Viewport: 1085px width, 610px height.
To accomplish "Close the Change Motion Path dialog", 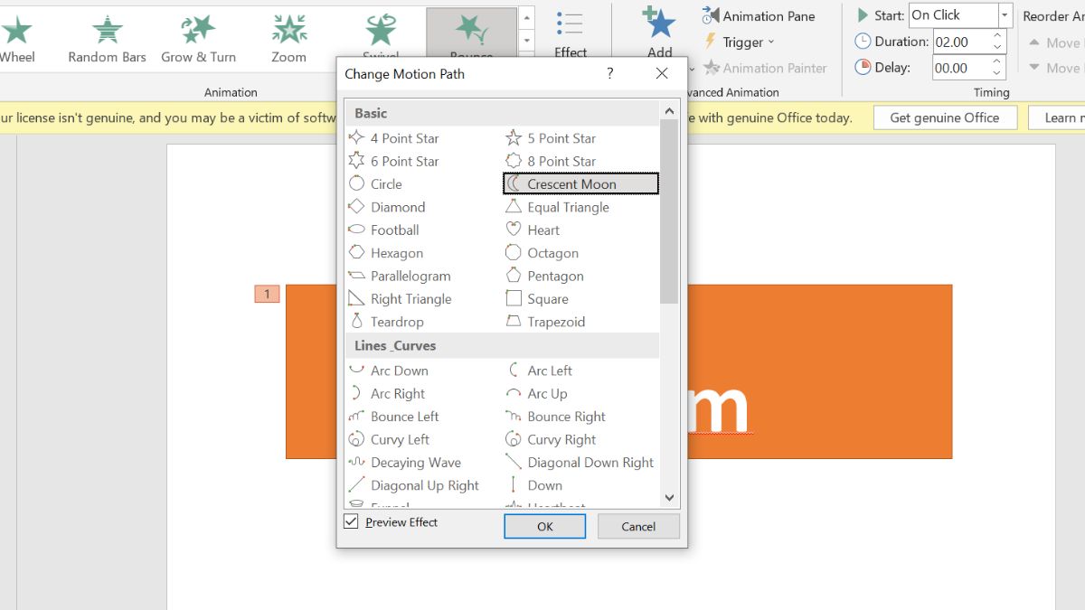I will 662,73.
